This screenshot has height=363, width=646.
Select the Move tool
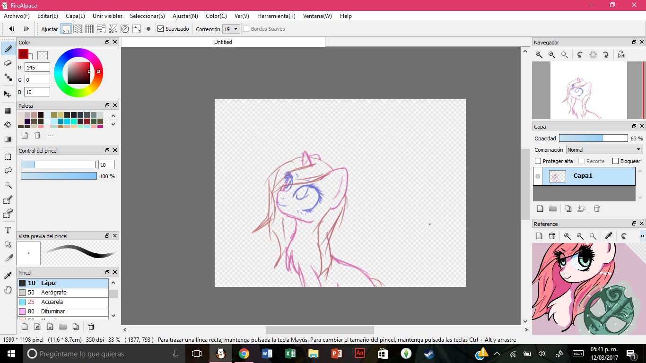8,94
